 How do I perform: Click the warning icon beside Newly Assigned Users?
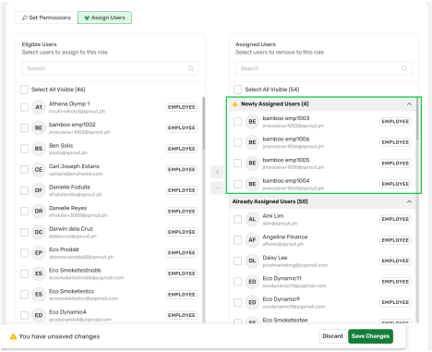[x=234, y=104]
